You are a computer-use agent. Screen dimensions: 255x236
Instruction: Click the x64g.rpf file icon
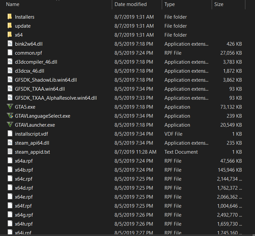(x=10, y=215)
